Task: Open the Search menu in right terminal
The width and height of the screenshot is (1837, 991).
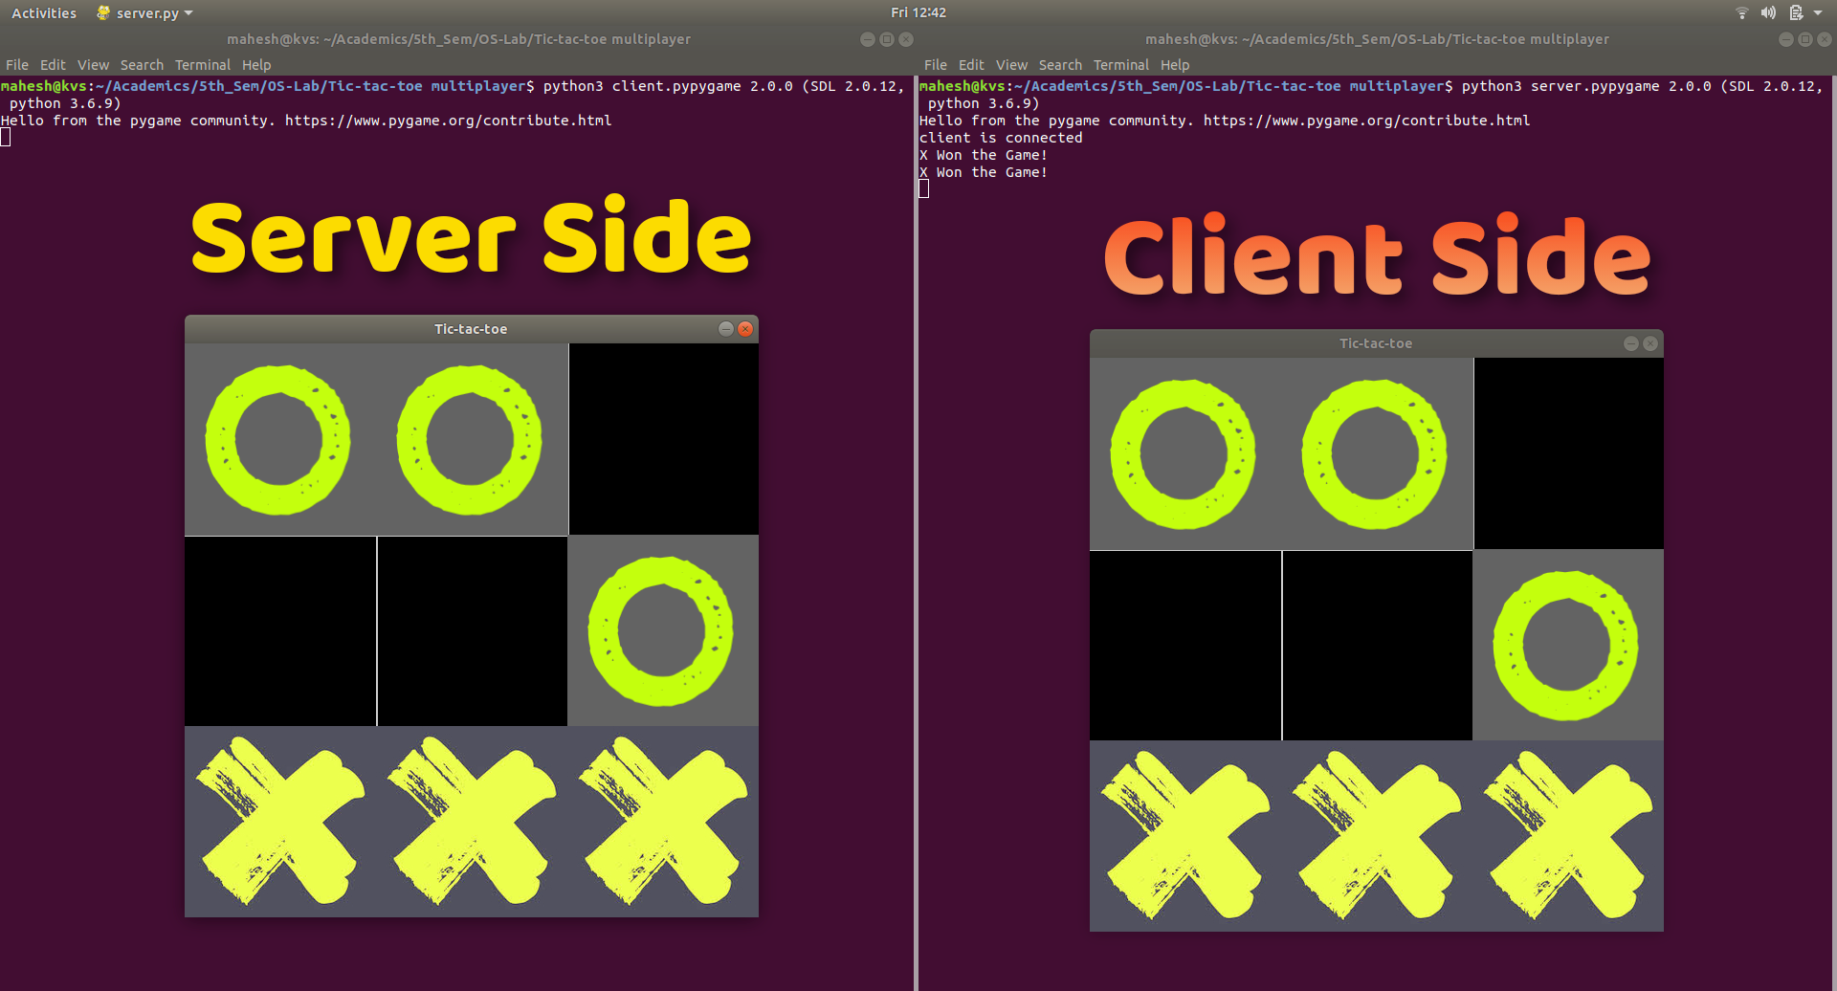Action: point(1060,65)
